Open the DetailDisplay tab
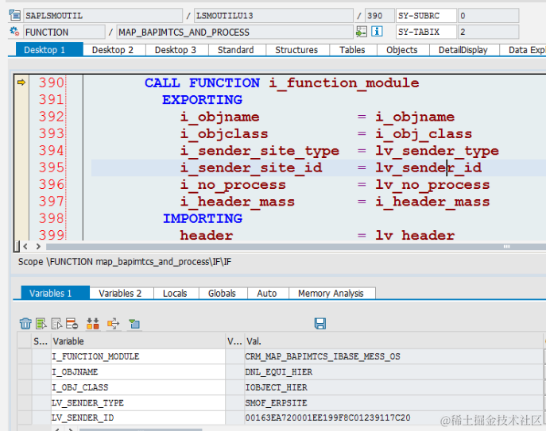This screenshot has height=431, width=546. 463,50
